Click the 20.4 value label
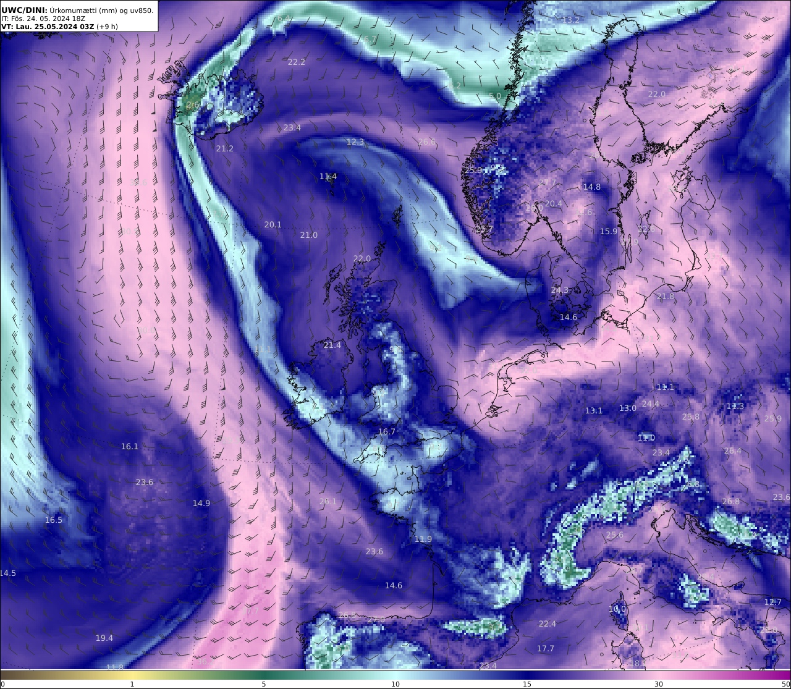791x689 pixels. point(554,204)
